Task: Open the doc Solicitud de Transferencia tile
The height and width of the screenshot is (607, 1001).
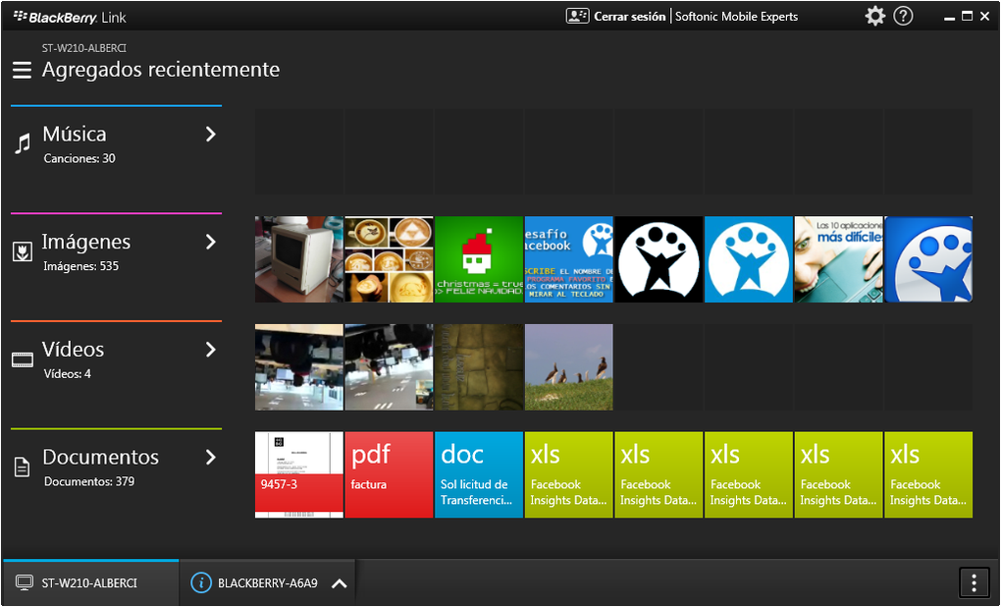Action: coord(479,474)
